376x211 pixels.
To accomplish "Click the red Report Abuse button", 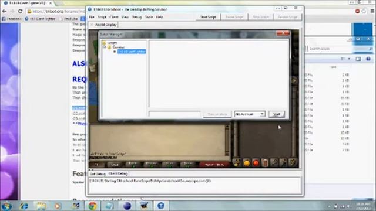I will pyautogui.click(x=214, y=165).
